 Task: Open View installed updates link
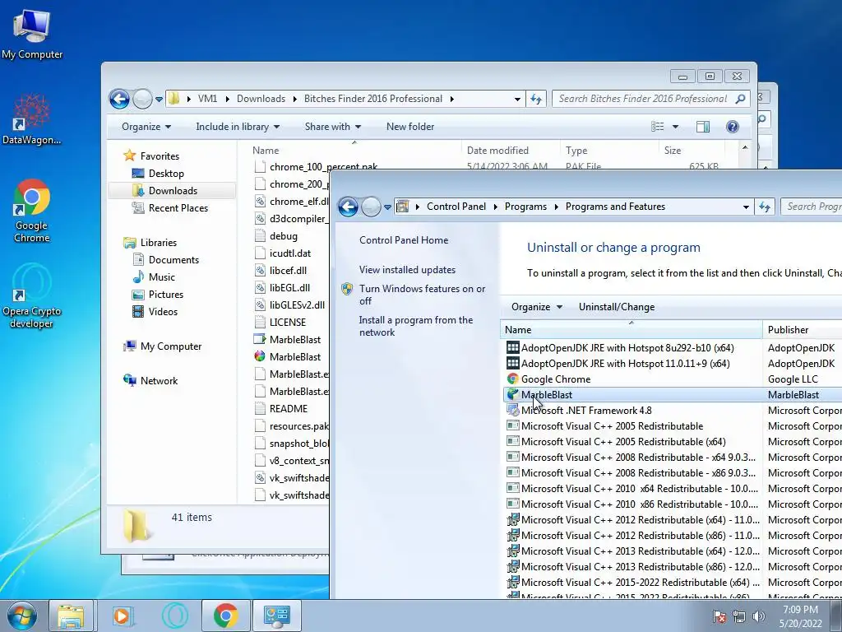[407, 270]
